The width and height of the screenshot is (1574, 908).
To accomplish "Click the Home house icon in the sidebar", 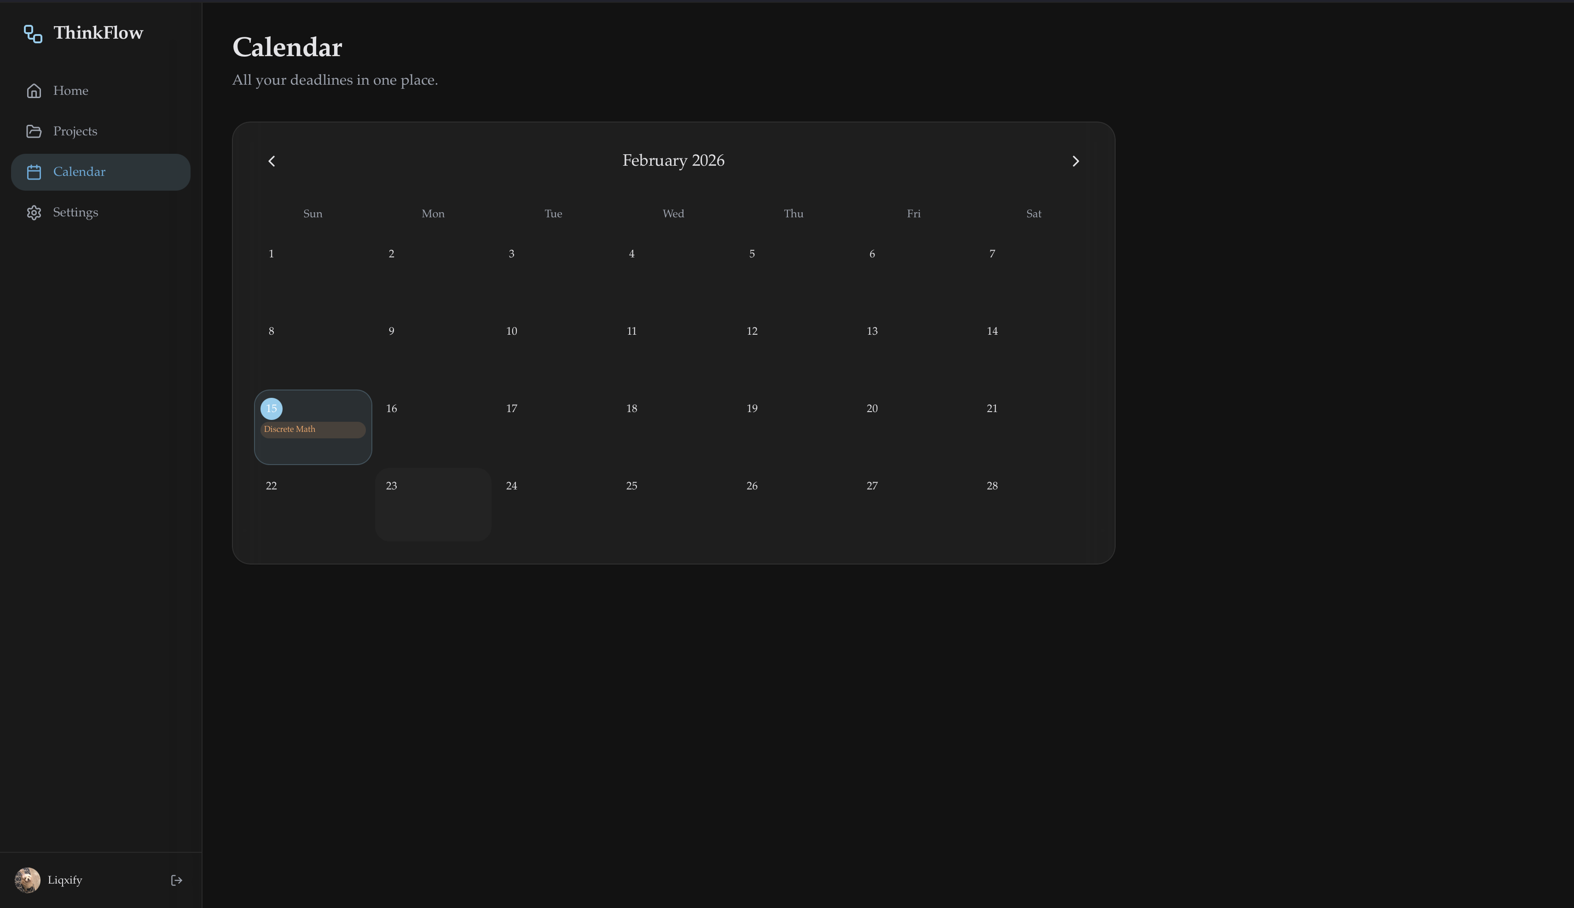I will (34, 91).
